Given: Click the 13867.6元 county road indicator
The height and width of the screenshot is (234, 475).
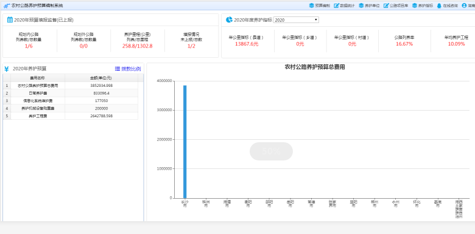Looking at the screenshot, I should (247, 44).
